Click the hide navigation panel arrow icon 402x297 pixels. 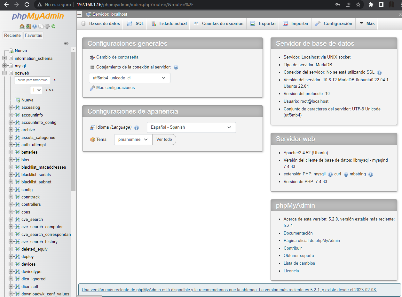click(x=80, y=14)
